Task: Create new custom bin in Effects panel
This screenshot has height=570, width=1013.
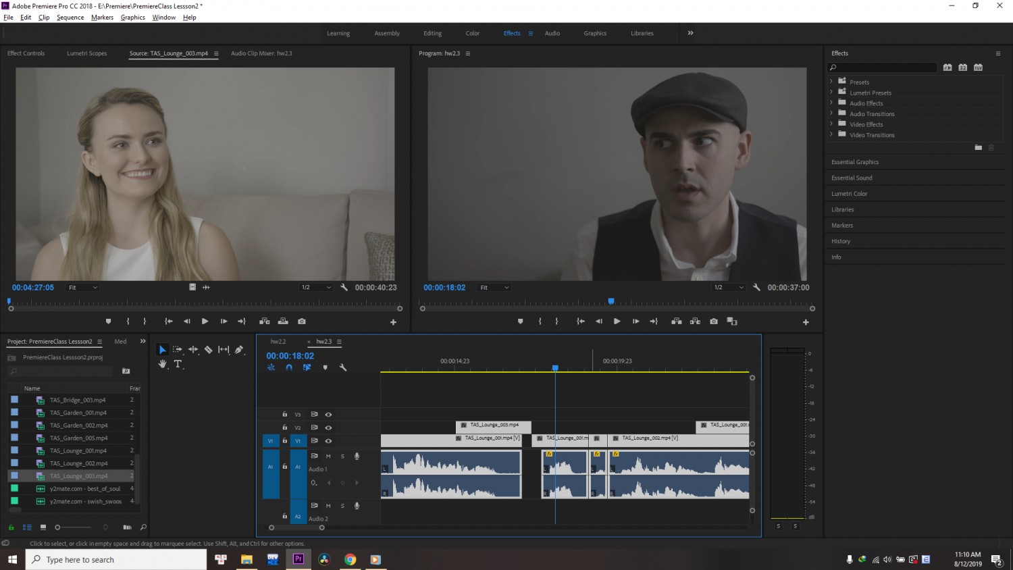Action: coord(979,147)
